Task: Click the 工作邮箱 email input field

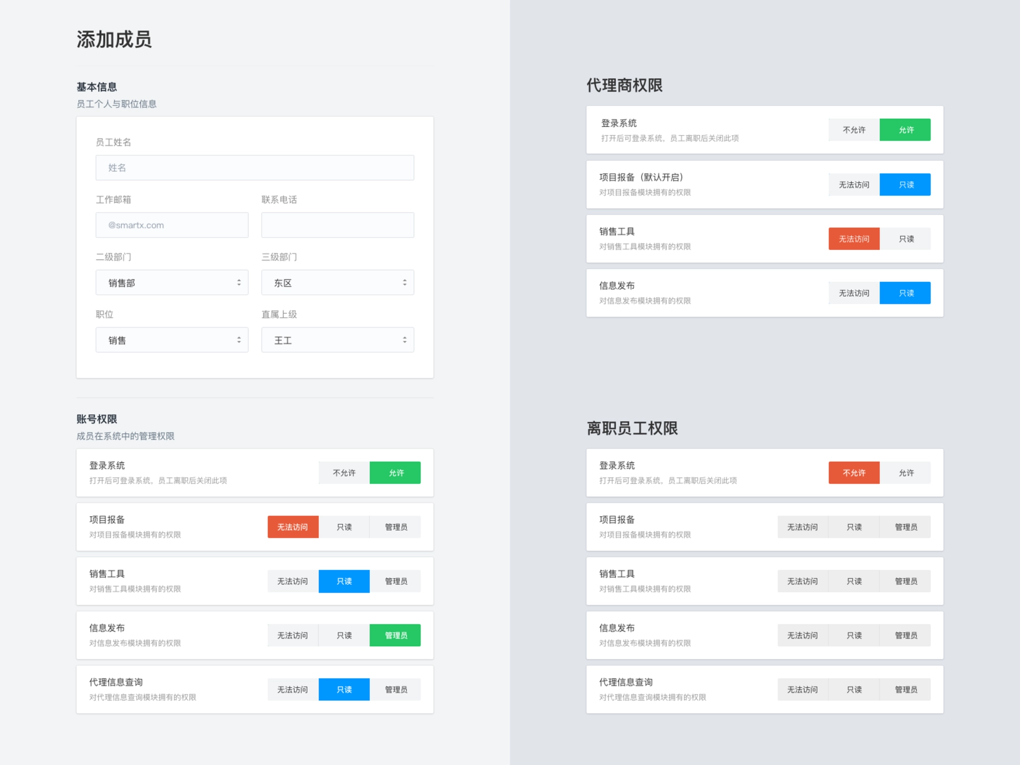Action: [172, 225]
